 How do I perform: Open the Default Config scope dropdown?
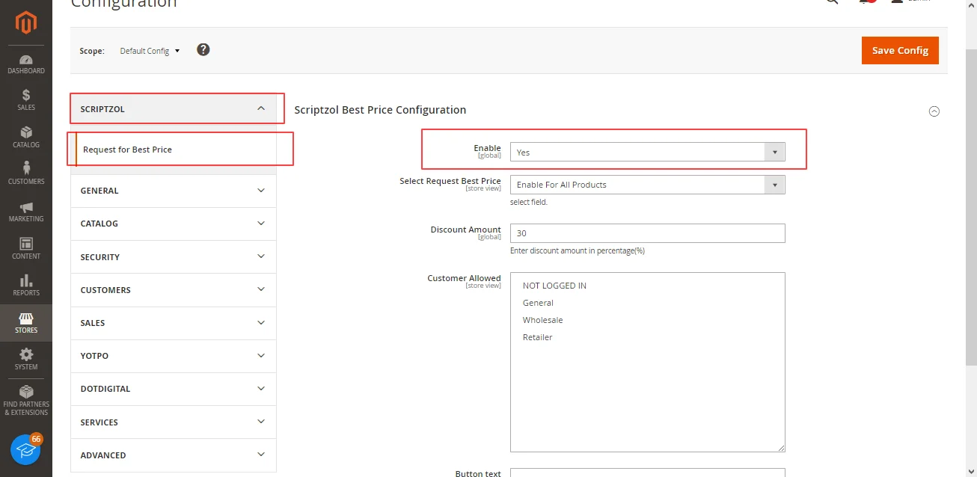[150, 51]
